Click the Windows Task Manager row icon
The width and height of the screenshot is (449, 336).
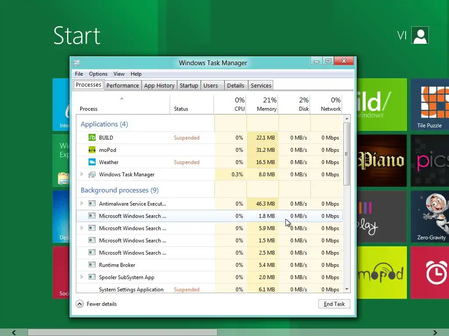click(x=92, y=175)
